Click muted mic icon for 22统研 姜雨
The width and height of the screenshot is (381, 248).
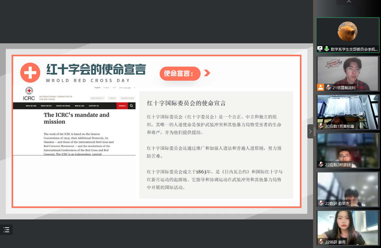(321, 241)
